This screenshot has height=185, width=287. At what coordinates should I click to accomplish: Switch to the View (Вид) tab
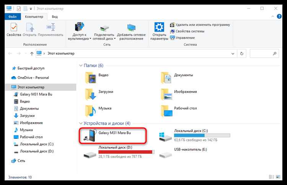pos(55,16)
